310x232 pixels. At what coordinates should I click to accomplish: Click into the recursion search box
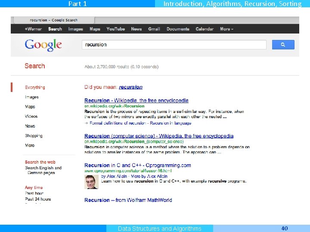point(174,45)
